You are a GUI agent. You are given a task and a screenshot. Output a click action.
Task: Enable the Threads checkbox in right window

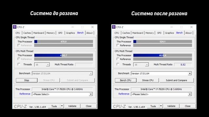click(x=118, y=64)
